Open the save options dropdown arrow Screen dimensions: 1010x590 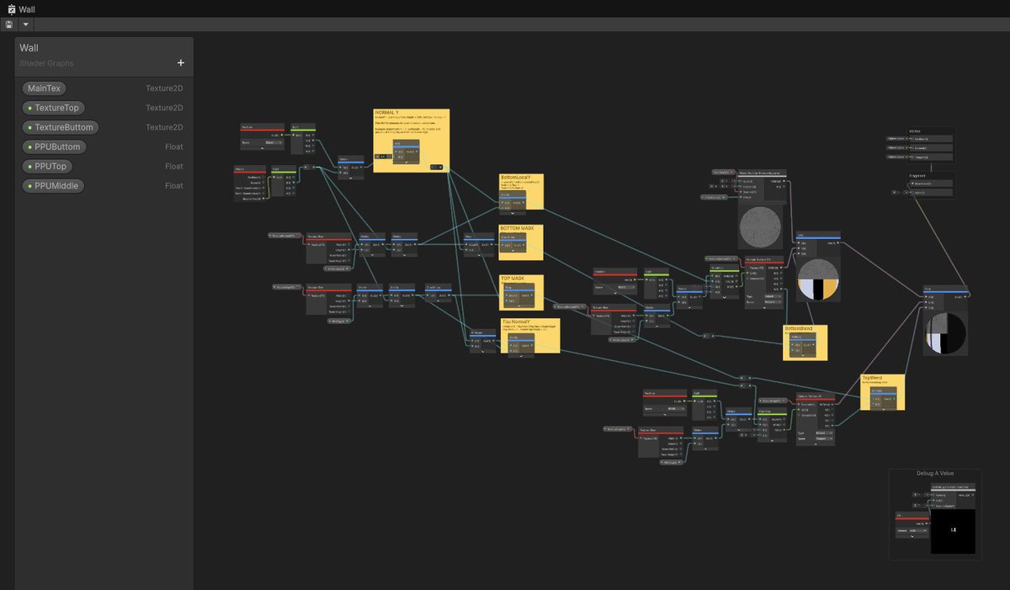(25, 24)
